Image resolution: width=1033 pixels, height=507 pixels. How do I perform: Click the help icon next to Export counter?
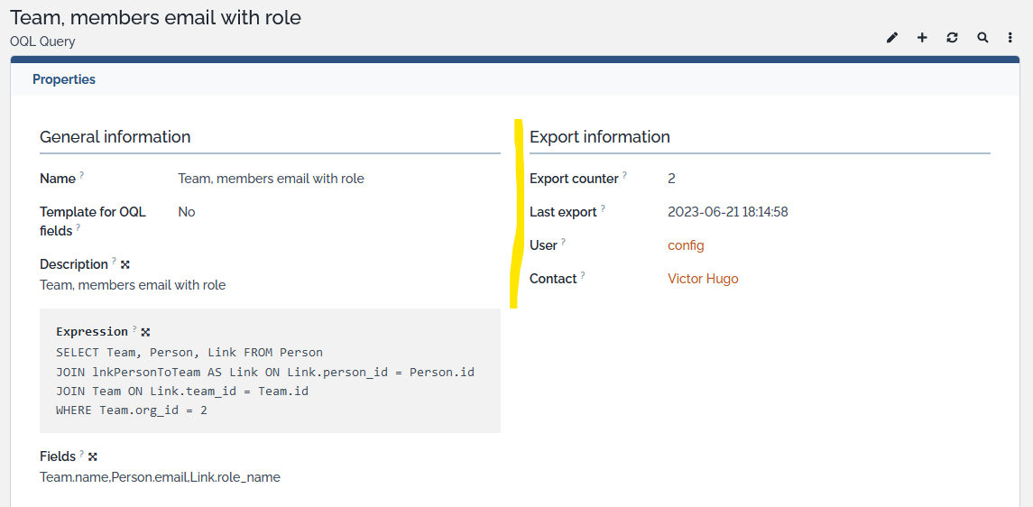click(x=624, y=175)
